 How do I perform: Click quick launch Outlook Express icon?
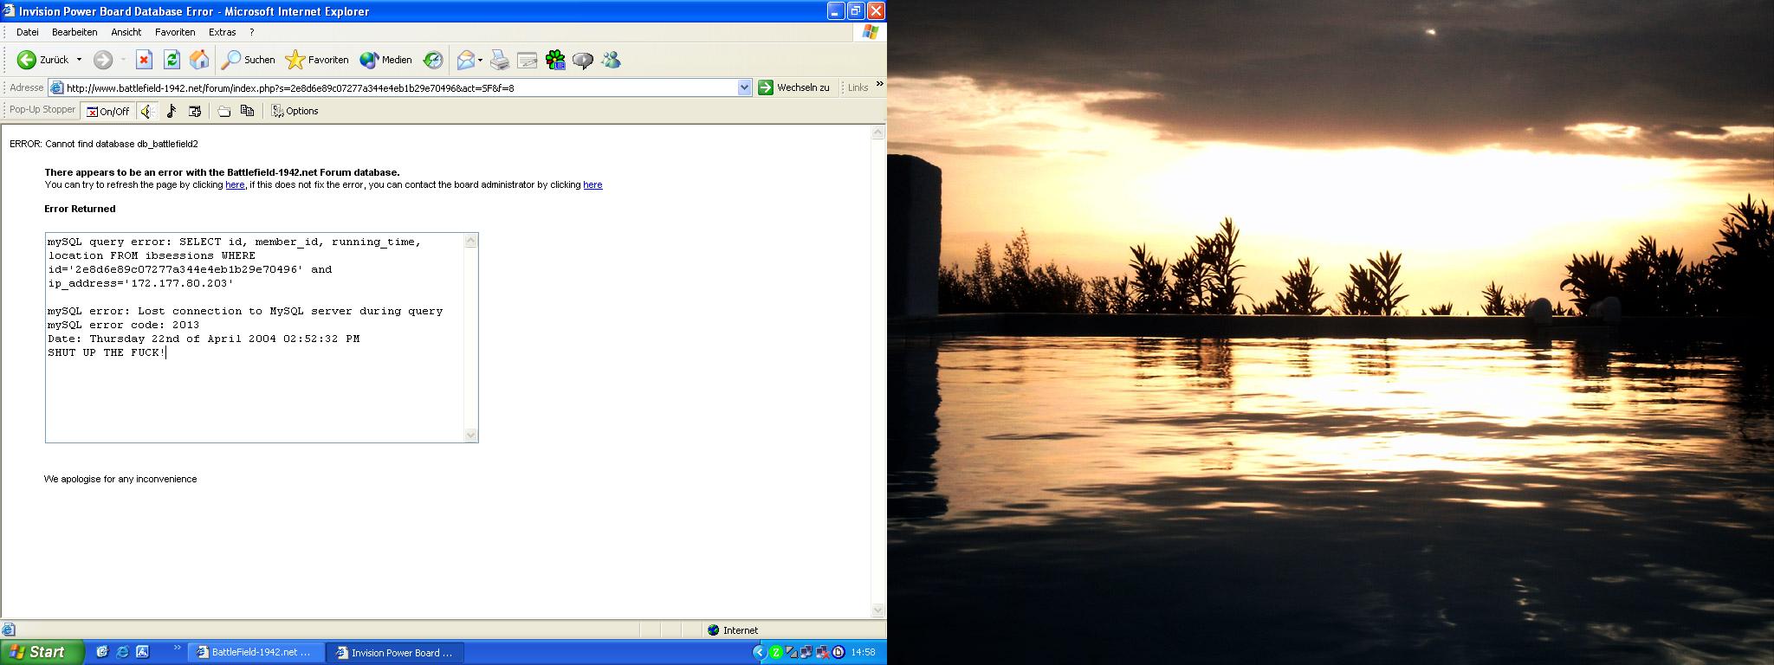pos(101,652)
